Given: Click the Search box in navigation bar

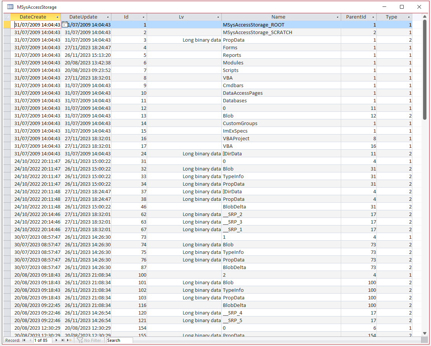Looking at the screenshot, I should [119, 340].
